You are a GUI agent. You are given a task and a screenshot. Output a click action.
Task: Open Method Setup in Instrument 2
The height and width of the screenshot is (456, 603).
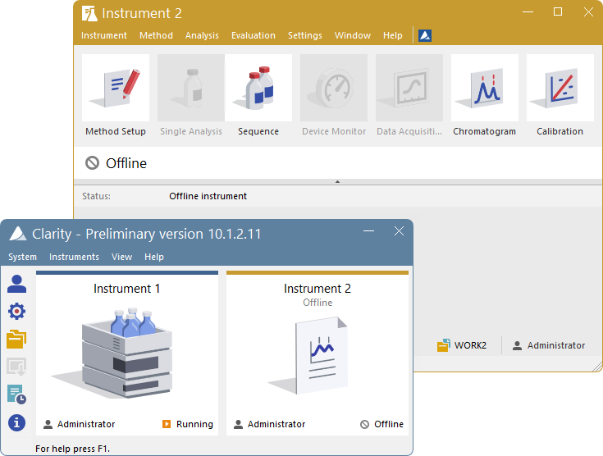click(116, 95)
